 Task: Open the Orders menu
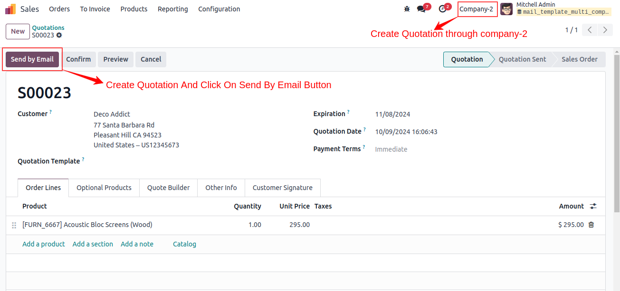coord(59,9)
